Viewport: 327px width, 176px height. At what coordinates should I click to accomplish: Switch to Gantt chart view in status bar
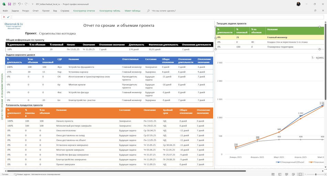coord(273,174)
